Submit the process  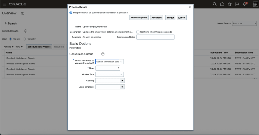[x=170, y=18]
